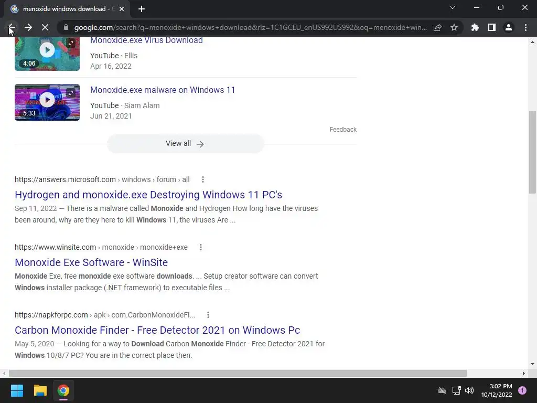Stop page loading with the X button
537x403 pixels.
click(x=45, y=27)
